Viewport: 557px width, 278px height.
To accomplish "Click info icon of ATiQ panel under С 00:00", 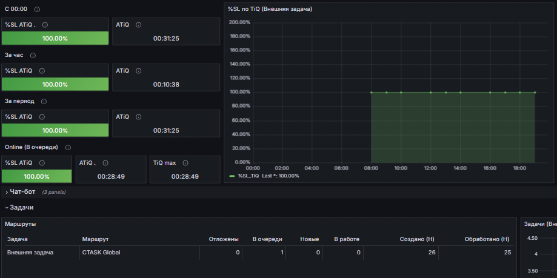I will pyautogui.click(x=139, y=25).
